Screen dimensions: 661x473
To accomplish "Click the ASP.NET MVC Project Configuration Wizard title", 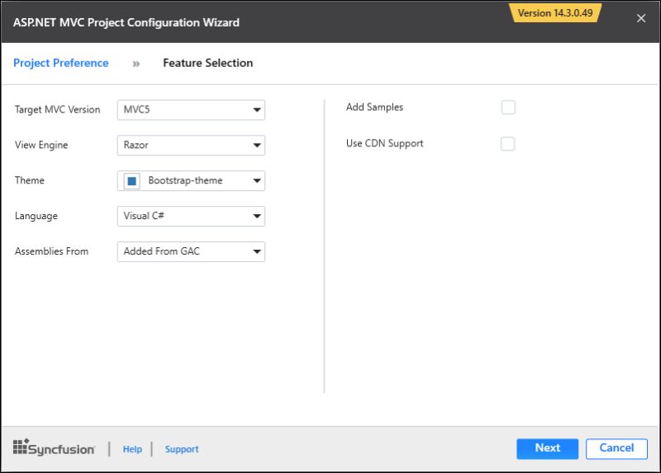I will pos(126,22).
